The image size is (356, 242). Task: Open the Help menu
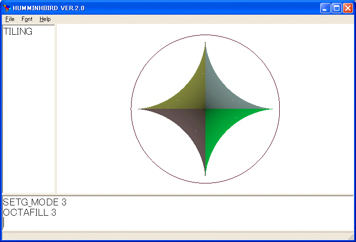pos(45,19)
